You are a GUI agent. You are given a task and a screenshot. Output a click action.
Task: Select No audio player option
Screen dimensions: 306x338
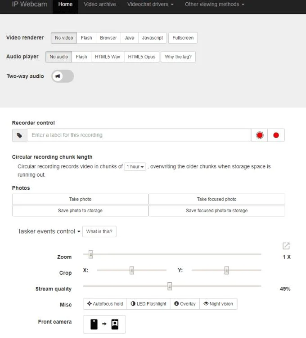click(x=58, y=57)
